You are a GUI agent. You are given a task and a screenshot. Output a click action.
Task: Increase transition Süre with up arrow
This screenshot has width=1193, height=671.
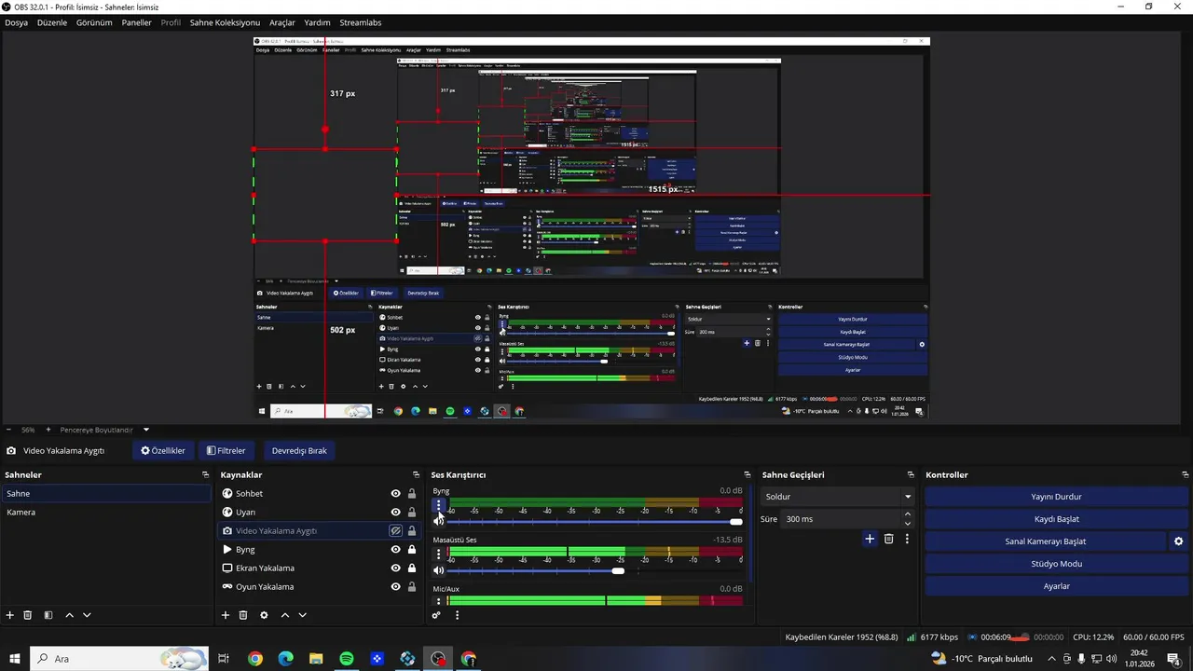tap(908, 514)
